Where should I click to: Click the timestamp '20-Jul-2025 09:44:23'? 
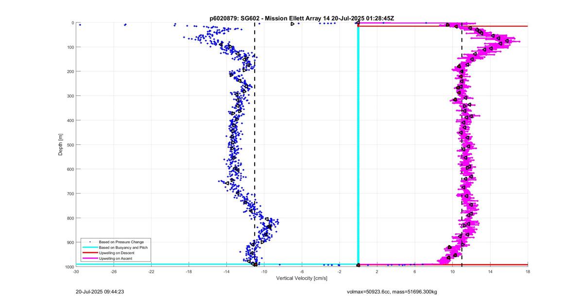(100, 292)
